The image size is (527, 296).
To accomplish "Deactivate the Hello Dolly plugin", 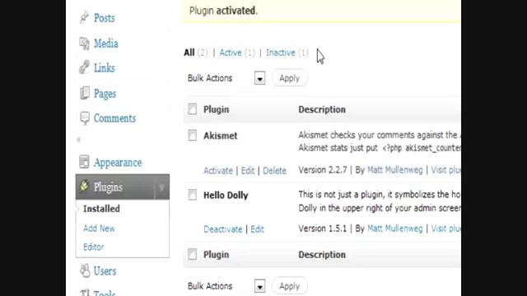I will 223,229.
